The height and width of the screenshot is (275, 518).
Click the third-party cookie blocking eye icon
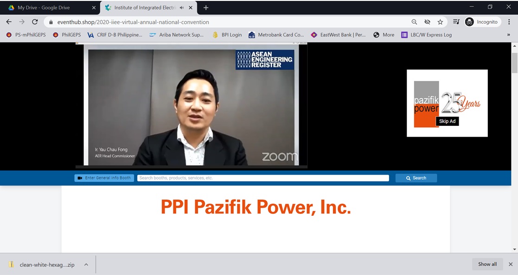427,22
